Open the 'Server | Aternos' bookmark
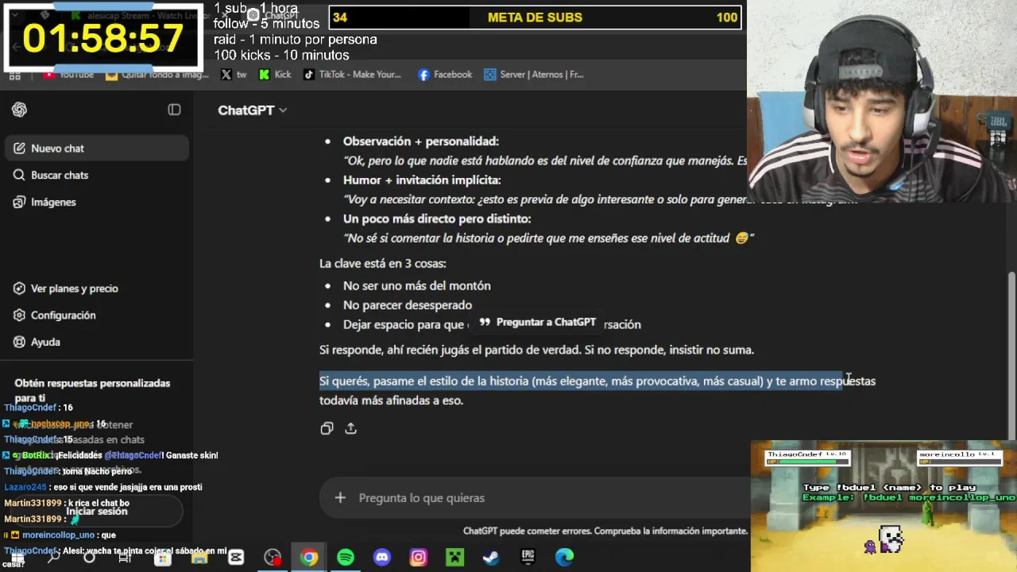This screenshot has height=572, width=1017. coord(534,75)
